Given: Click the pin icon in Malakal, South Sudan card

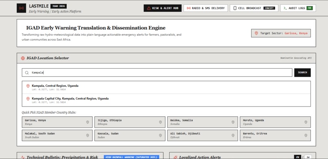Looking at the screenshot, I should [x=87, y=135].
